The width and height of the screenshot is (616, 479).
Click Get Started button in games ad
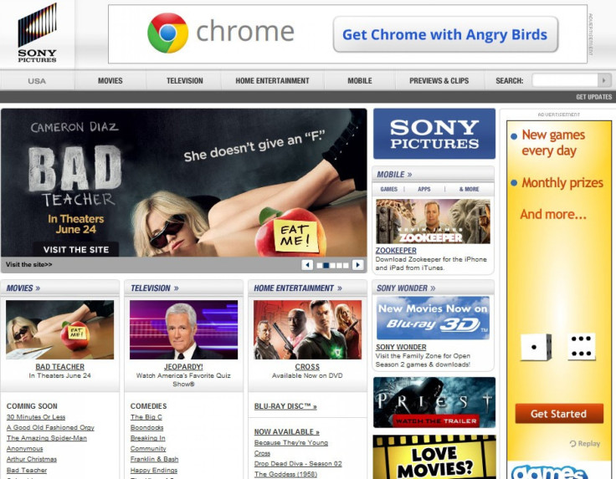[559, 414]
